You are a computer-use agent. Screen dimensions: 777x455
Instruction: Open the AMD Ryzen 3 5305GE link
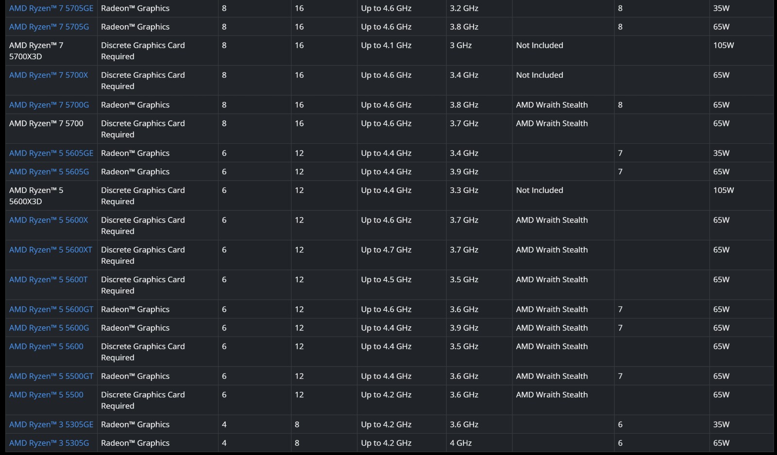(x=51, y=424)
